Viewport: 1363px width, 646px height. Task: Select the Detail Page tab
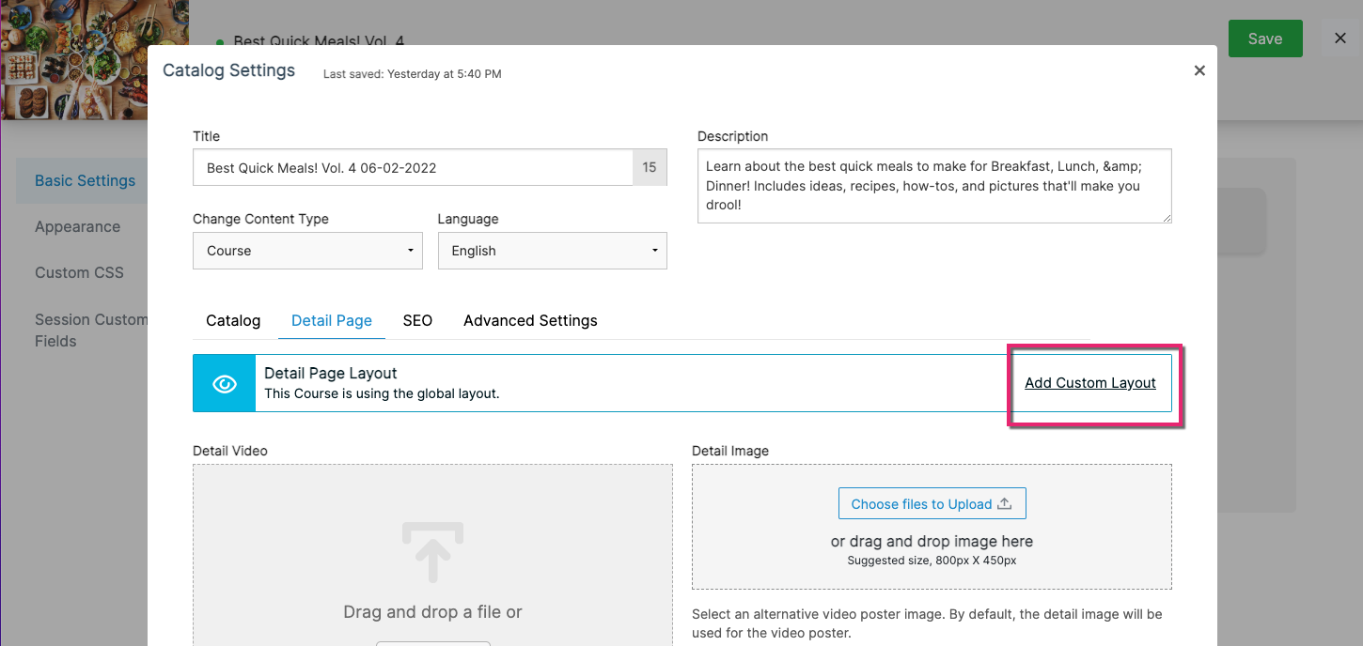tap(332, 320)
